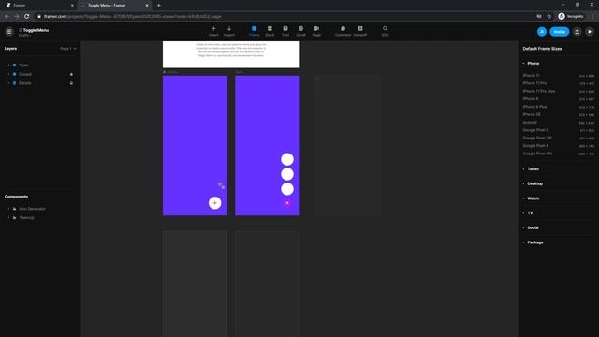Choose the Google Pixel 4 frame size
The image size is (599, 337).
[559, 146]
